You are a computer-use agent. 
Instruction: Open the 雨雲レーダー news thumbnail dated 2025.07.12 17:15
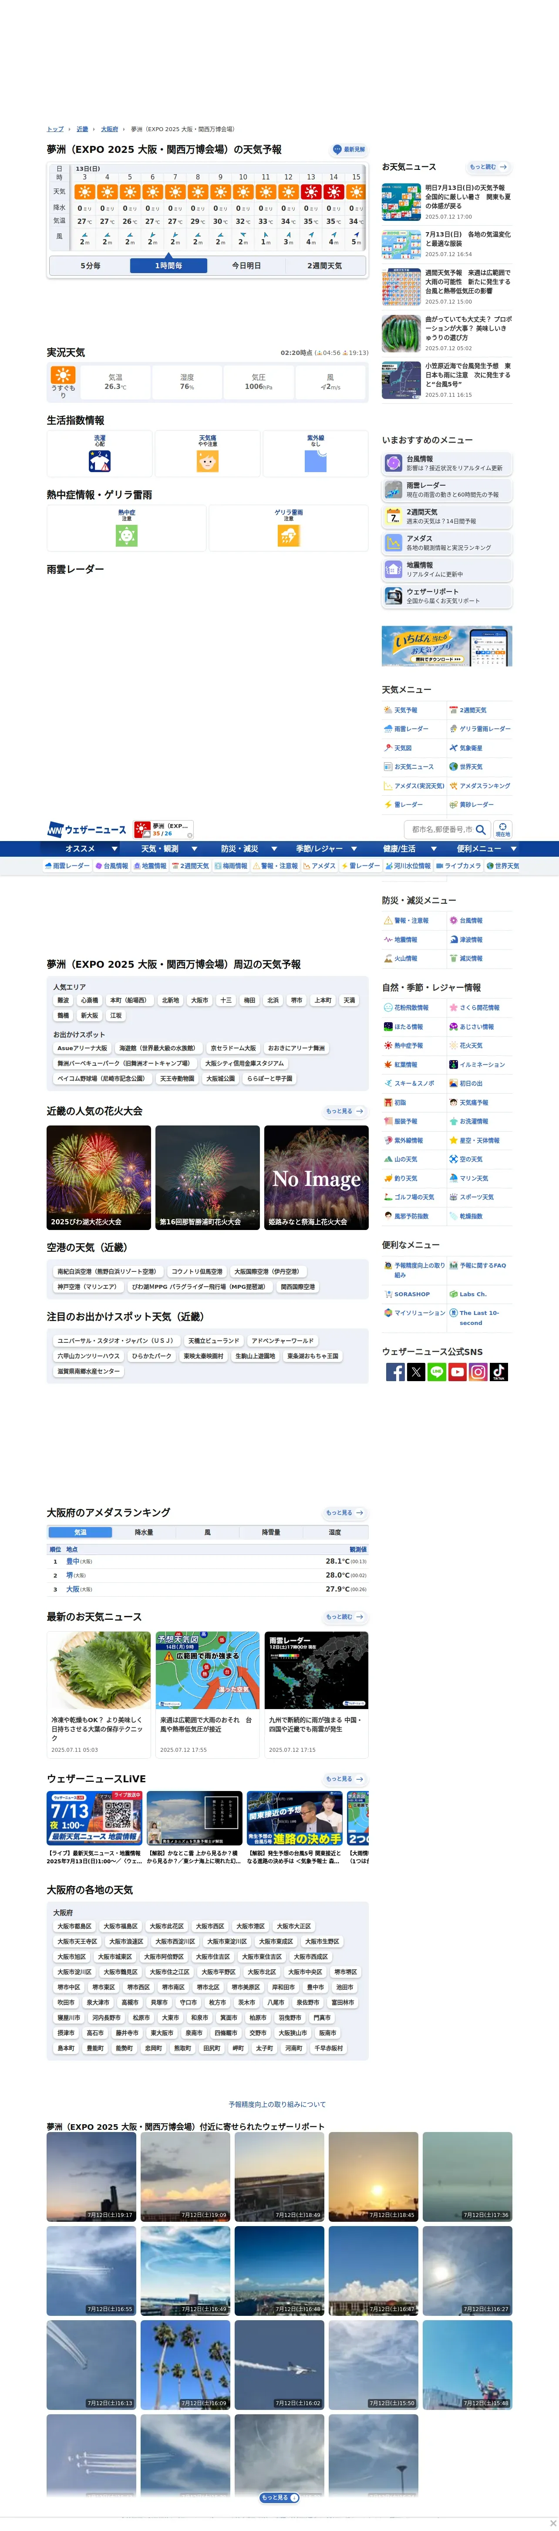[x=317, y=1671]
